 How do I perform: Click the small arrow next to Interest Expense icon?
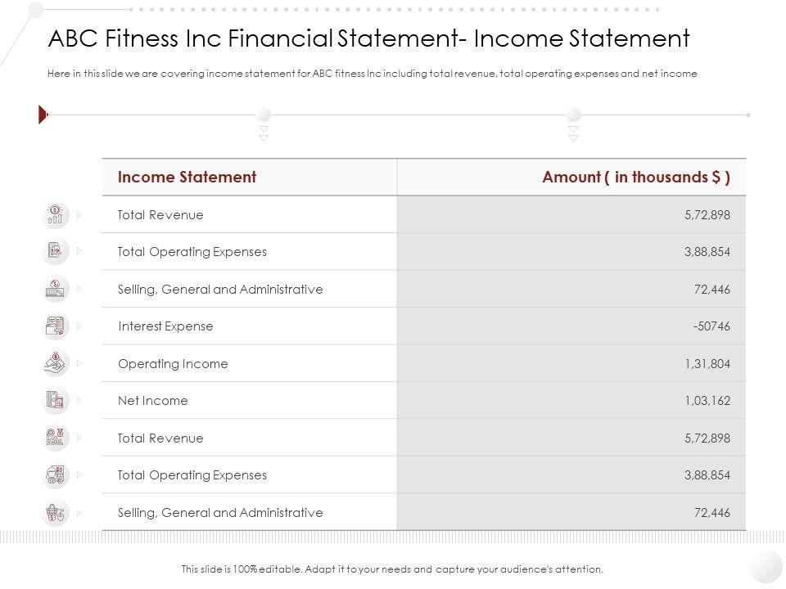point(79,326)
